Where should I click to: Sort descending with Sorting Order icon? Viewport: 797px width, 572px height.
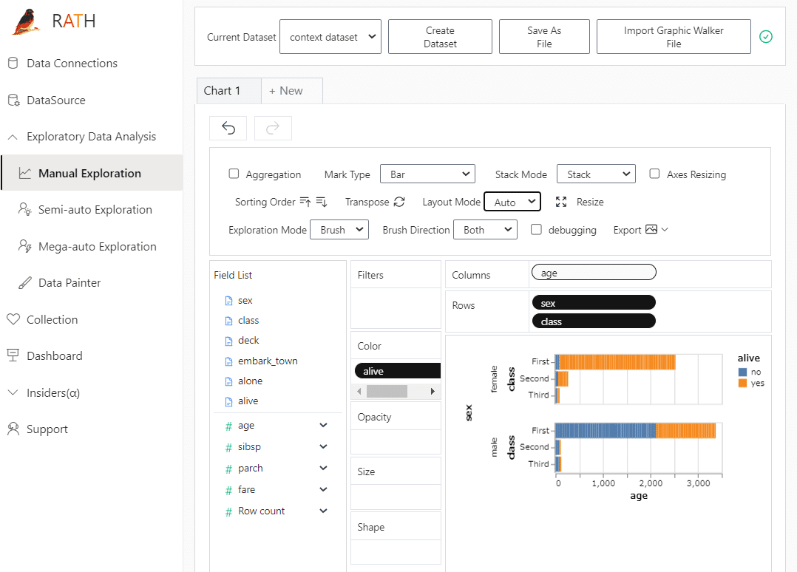[x=322, y=202]
